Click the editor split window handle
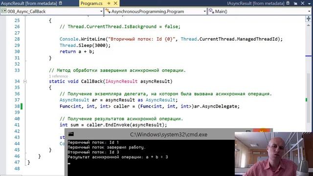This screenshot has width=313, height=176. (x=309, y=19)
